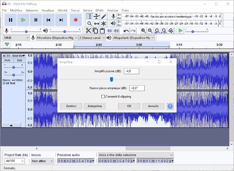The width and height of the screenshot is (234, 171).
Task: Select the Time Shift tool
Action: pos(97,23)
